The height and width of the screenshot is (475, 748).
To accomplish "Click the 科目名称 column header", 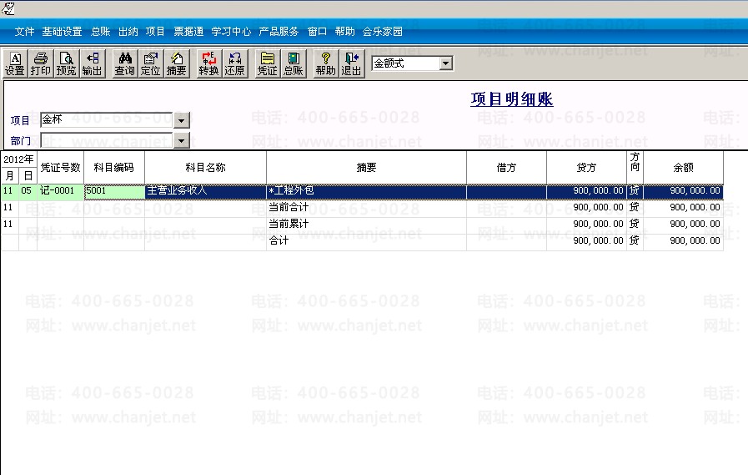I will [206, 168].
